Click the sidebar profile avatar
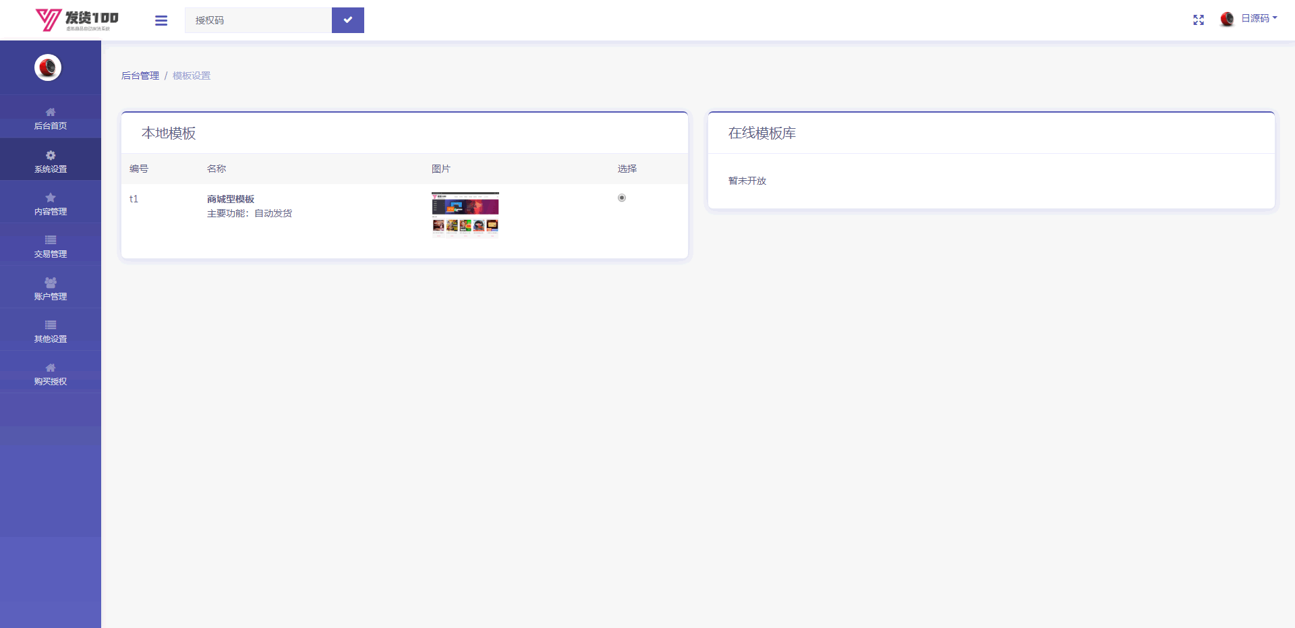 click(48, 67)
